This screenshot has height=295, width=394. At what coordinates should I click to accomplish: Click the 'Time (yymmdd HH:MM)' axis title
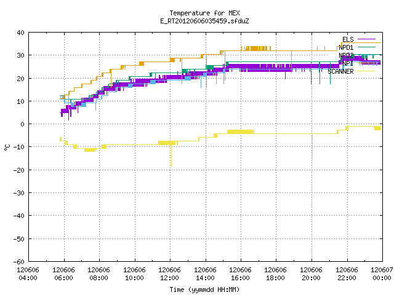[204, 289]
